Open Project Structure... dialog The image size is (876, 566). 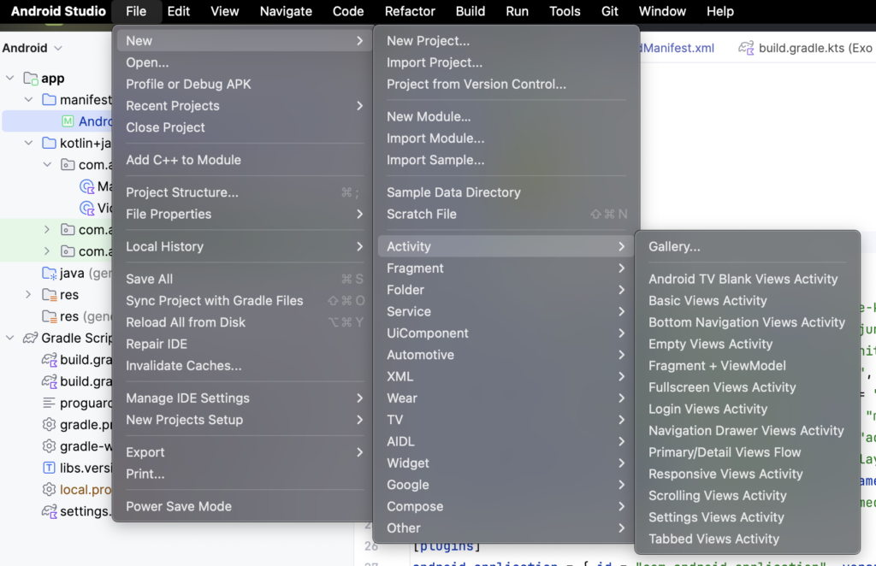(x=244, y=192)
